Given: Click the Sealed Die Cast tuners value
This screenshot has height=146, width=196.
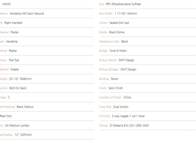Looking at the screenshot, I should click(119, 23).
